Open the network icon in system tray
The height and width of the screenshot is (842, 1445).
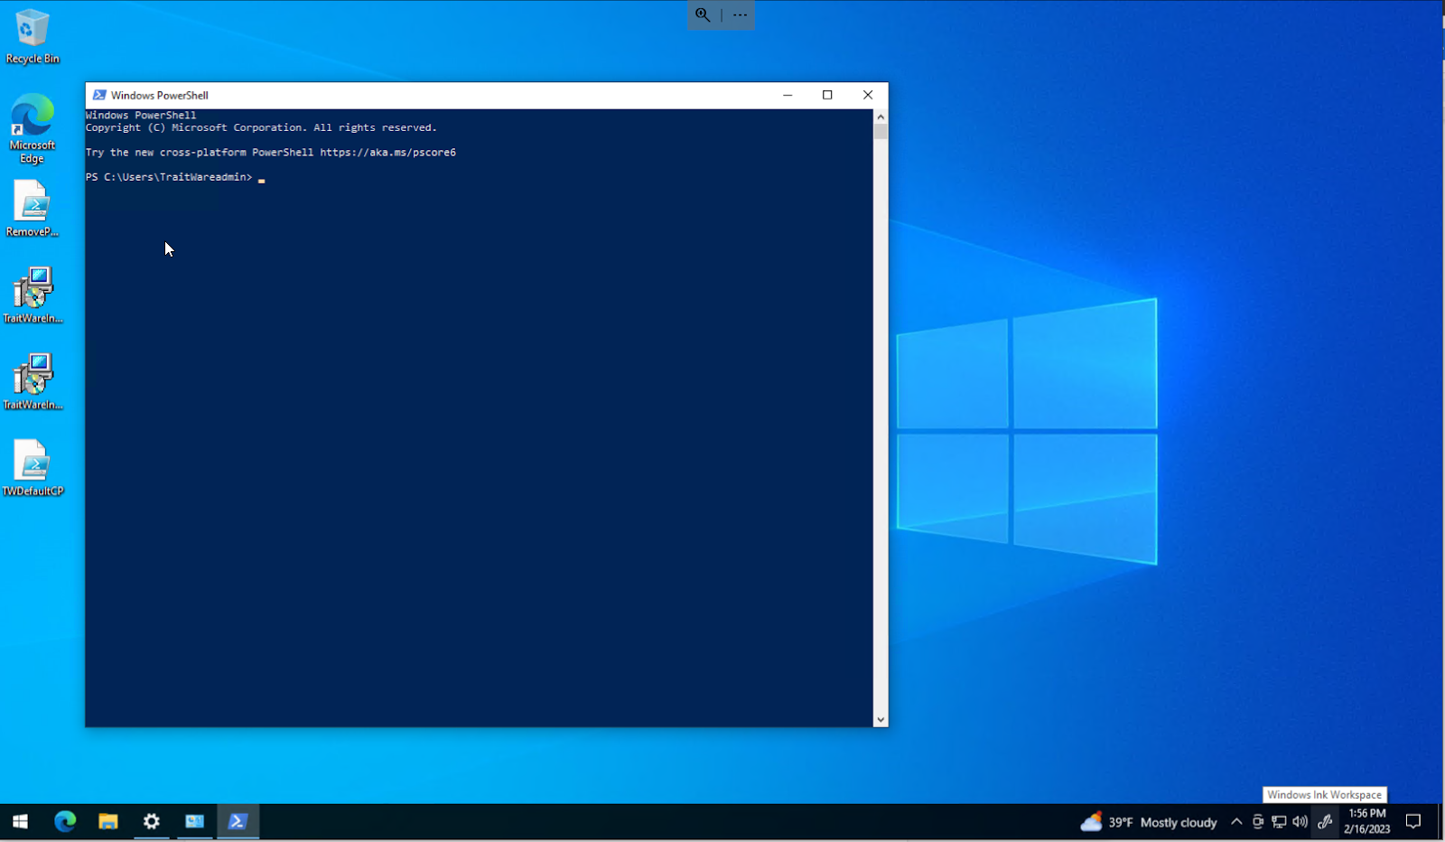click(x=1279, y=821)
